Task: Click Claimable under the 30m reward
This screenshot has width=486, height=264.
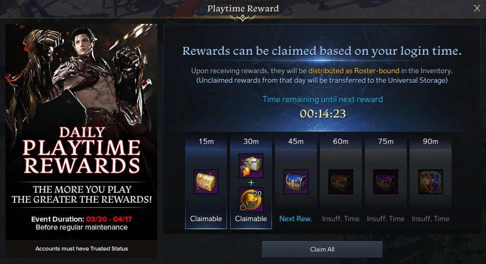Action: click(251, 219)
